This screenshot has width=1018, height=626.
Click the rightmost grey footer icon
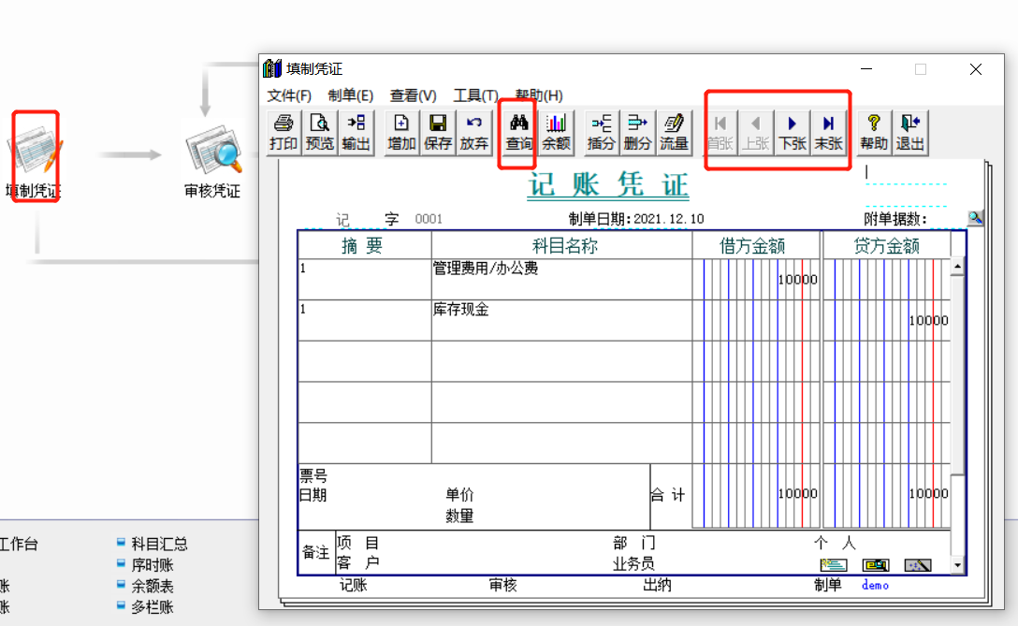click(x=917, y=565)
